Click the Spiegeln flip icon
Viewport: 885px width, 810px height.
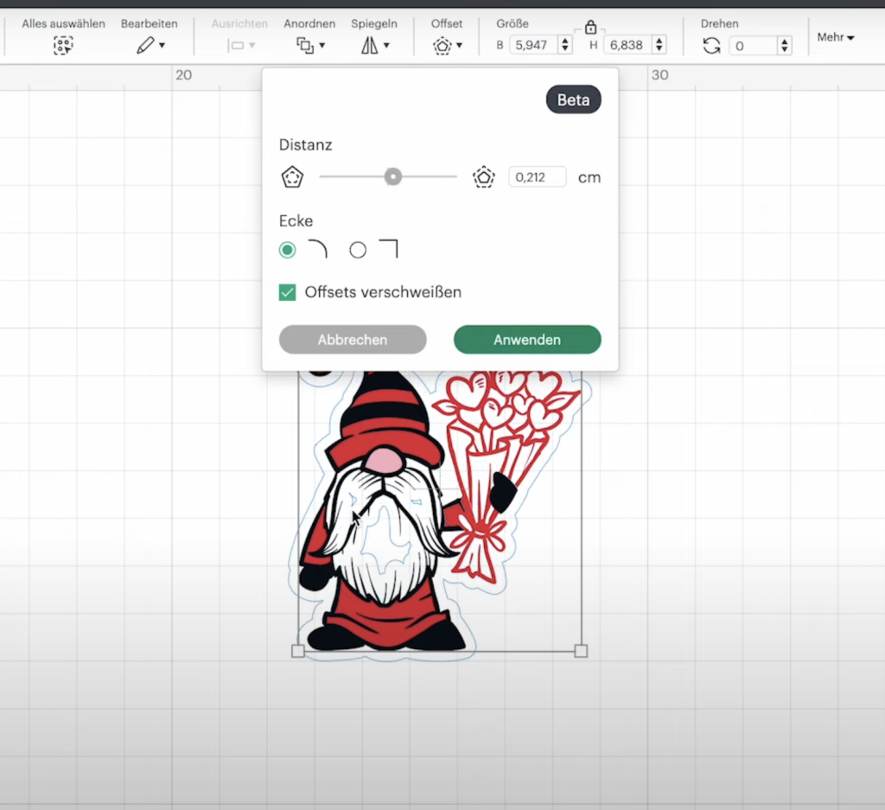[370, 46]
